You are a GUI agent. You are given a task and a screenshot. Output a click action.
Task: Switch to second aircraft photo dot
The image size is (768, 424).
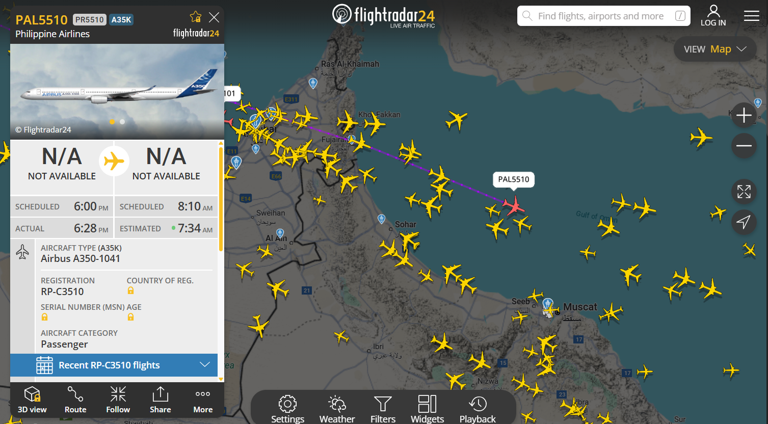[122, 122]
